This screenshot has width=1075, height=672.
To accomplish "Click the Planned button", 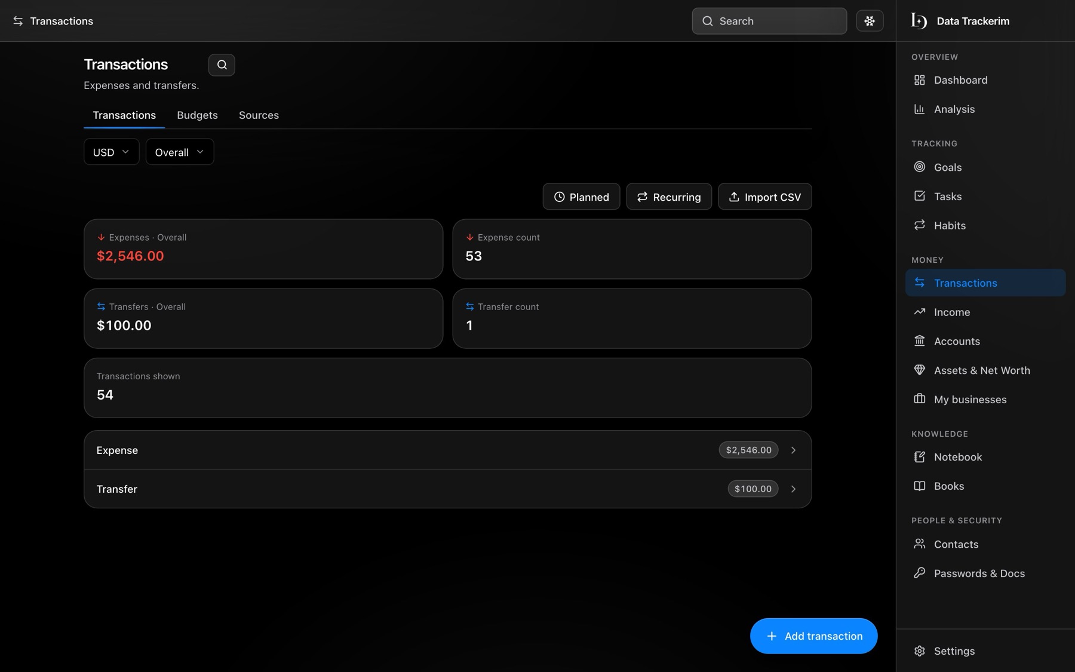I will 581,197.
